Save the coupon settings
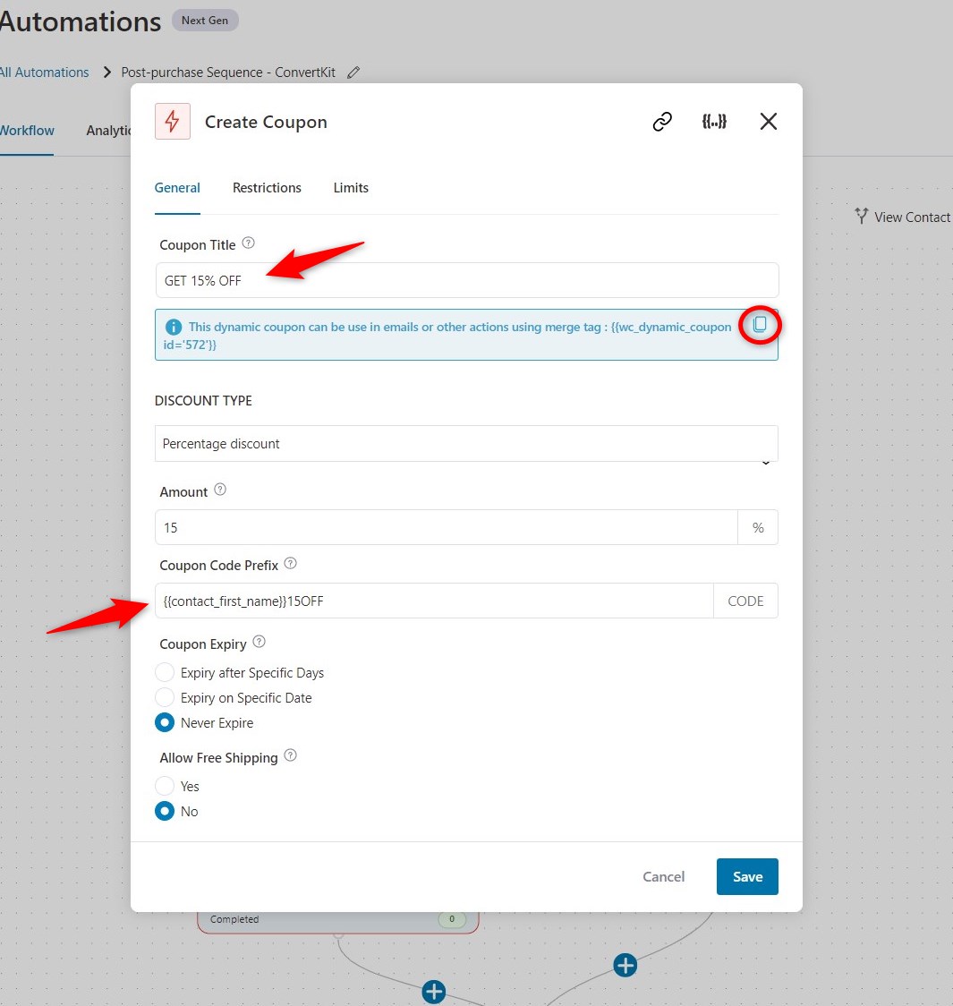953x1006 pixels. 746,876
